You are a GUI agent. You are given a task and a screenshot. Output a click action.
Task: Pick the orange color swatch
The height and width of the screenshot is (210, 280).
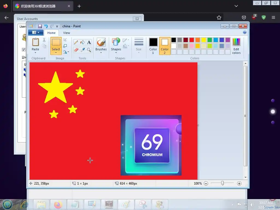click(x=198, y=40)
